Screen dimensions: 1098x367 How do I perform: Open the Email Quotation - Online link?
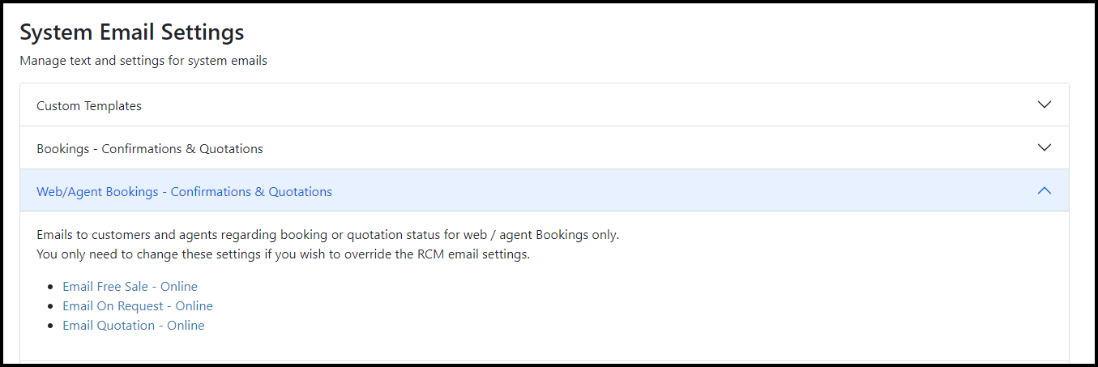coord(134,326)
